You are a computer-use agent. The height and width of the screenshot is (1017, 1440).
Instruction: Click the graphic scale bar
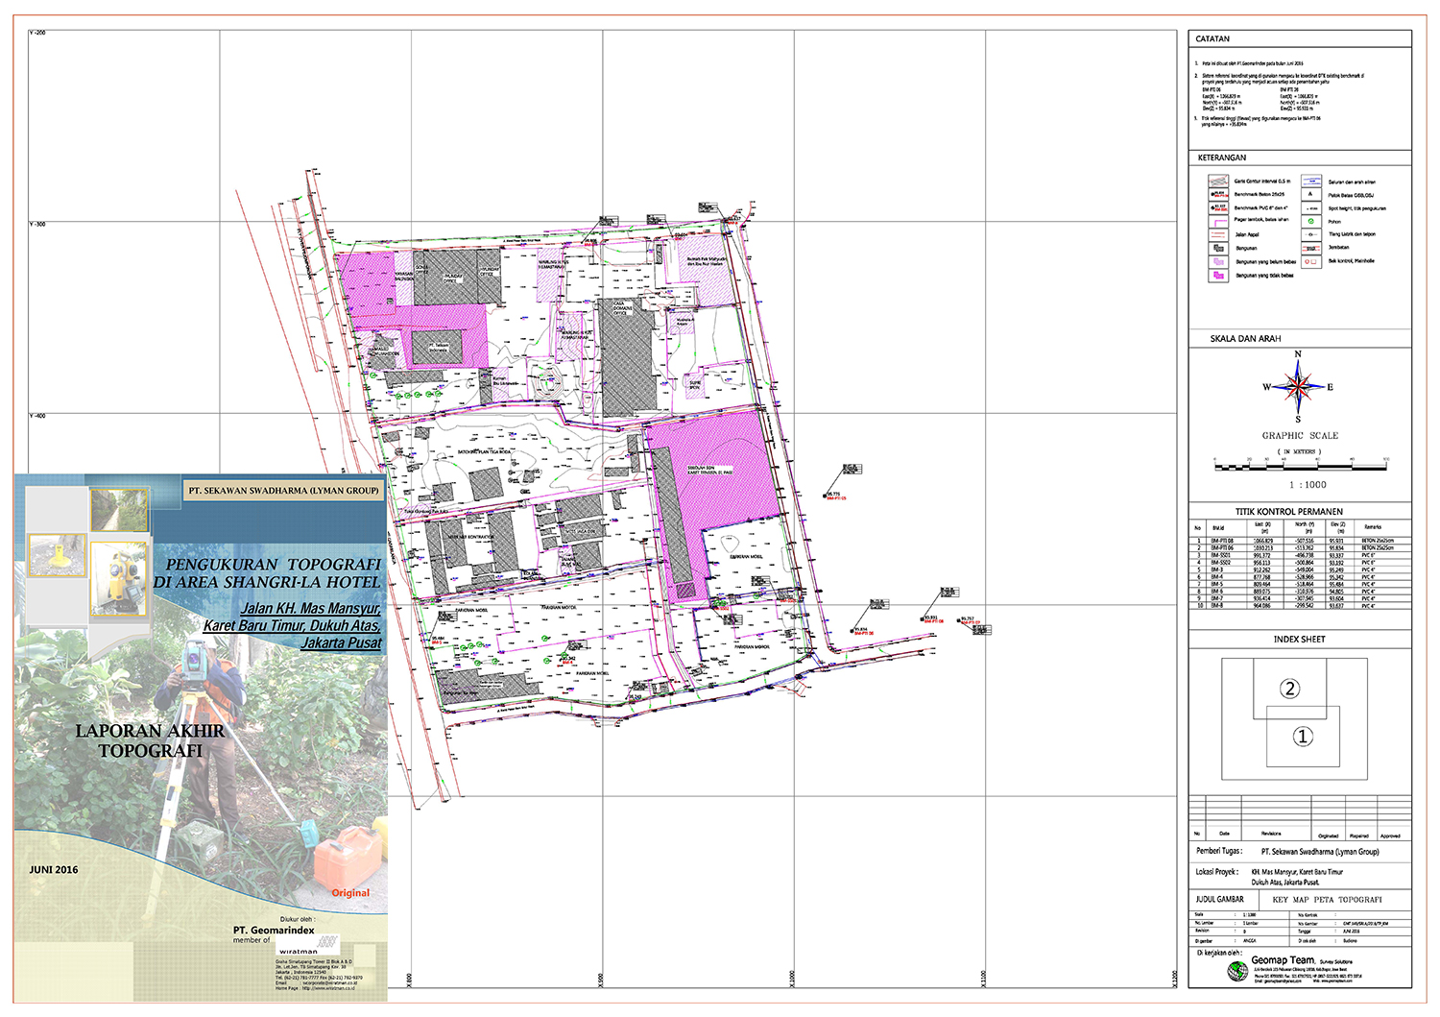(x=1301, y=467)
